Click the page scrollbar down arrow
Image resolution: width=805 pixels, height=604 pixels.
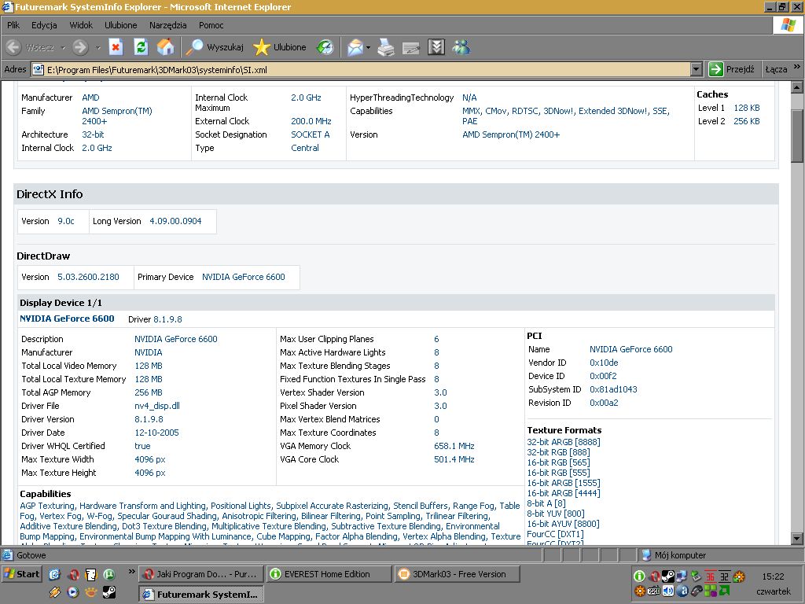point(797,539)
